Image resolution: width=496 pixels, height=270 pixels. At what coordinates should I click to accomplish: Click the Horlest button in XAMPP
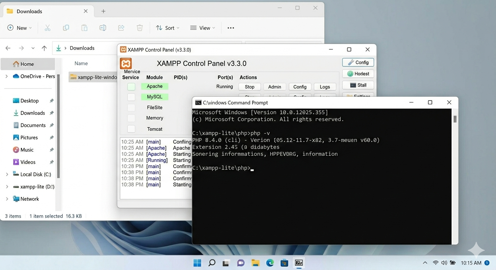358,74
